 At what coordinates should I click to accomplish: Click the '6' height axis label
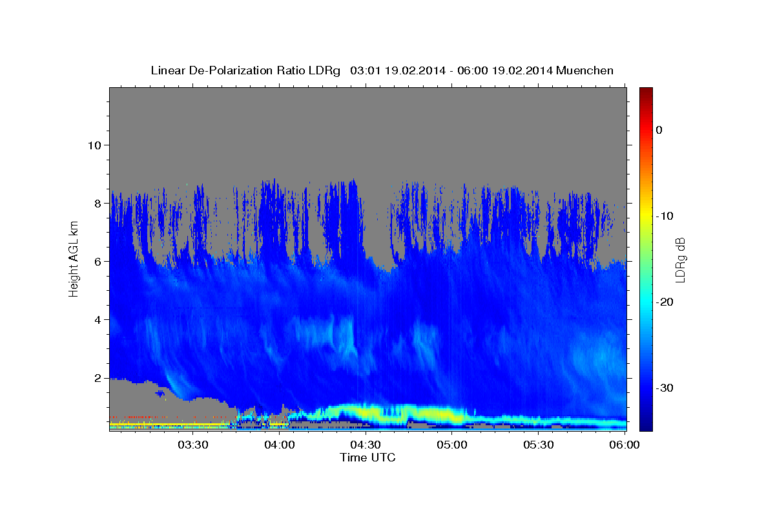click(x=97, y=261)
